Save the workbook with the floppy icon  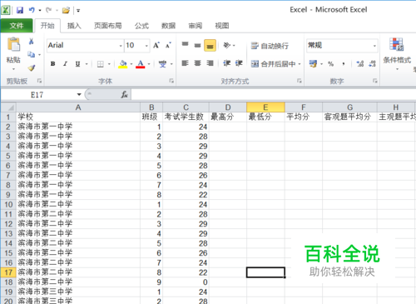point(20,10)
